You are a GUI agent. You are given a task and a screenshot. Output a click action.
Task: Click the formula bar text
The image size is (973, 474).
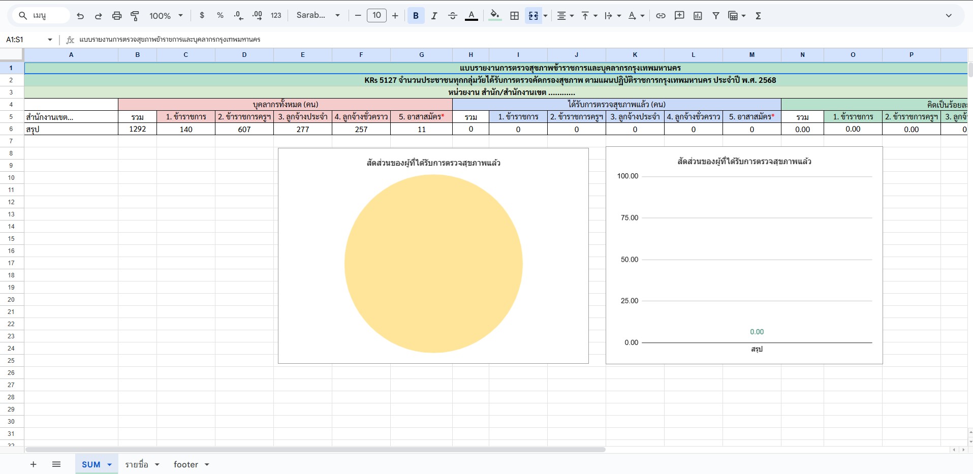170,40
